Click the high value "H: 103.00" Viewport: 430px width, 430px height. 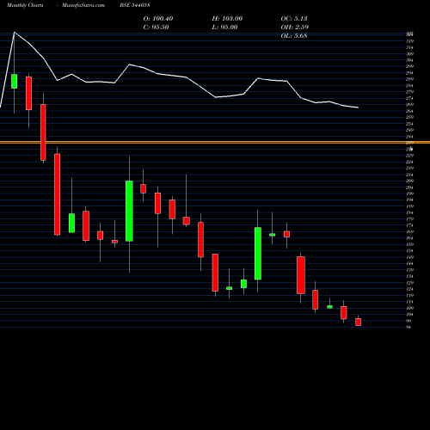[x=227, y=19]
